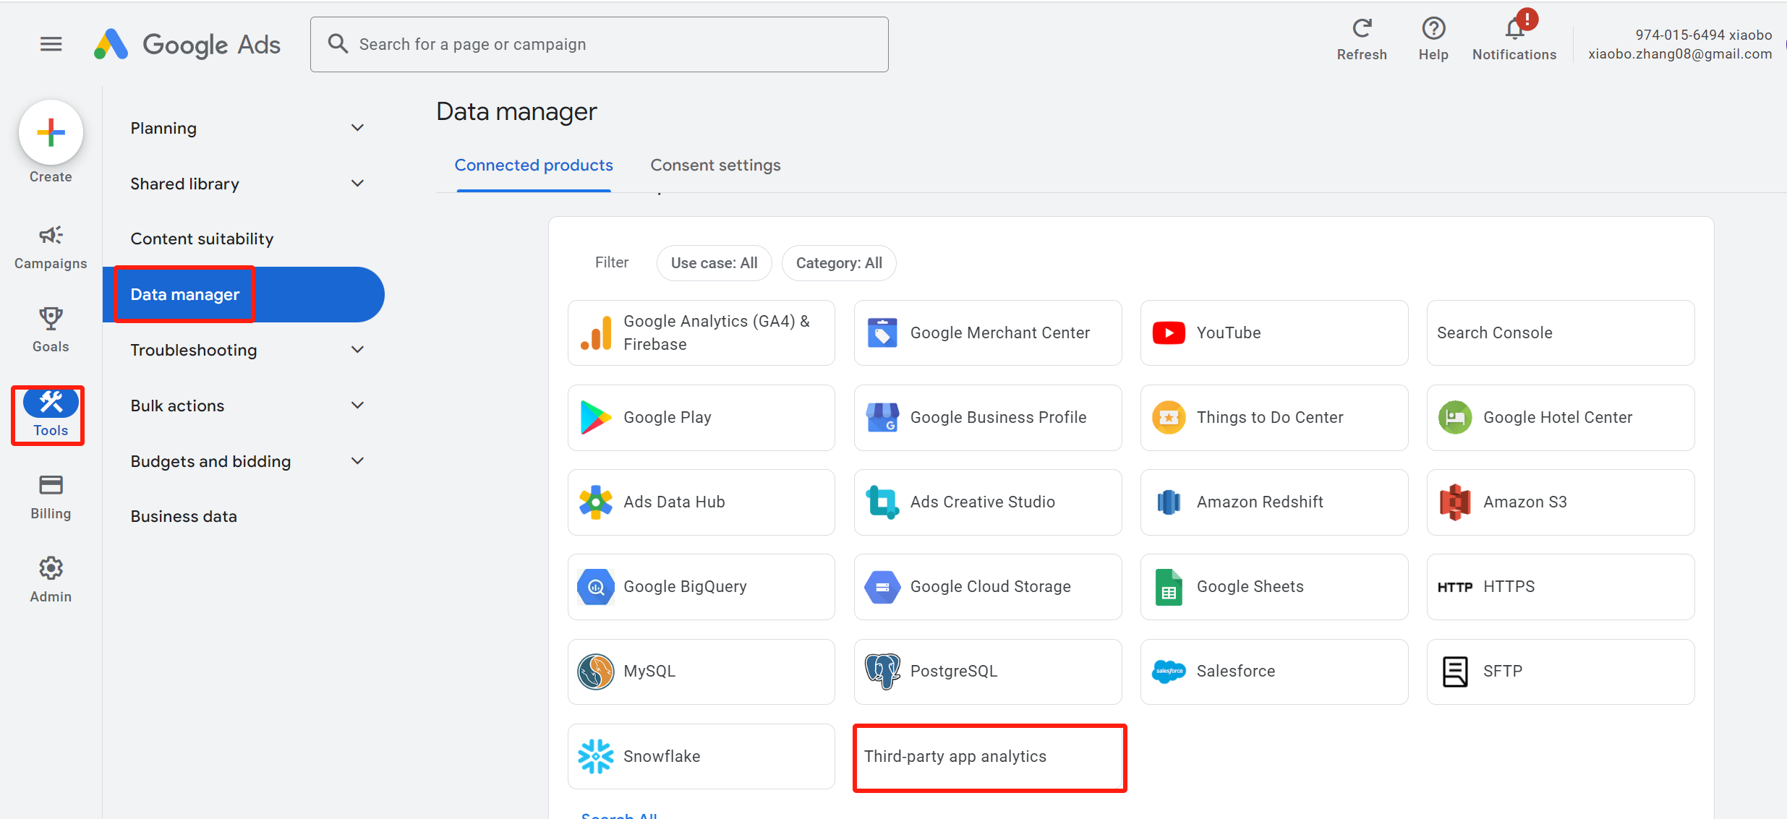This screenshot has width=1787, height=819.
Task: Click the Google Business Profile icon
Action: pyautogui.click(x=882, y=418)
